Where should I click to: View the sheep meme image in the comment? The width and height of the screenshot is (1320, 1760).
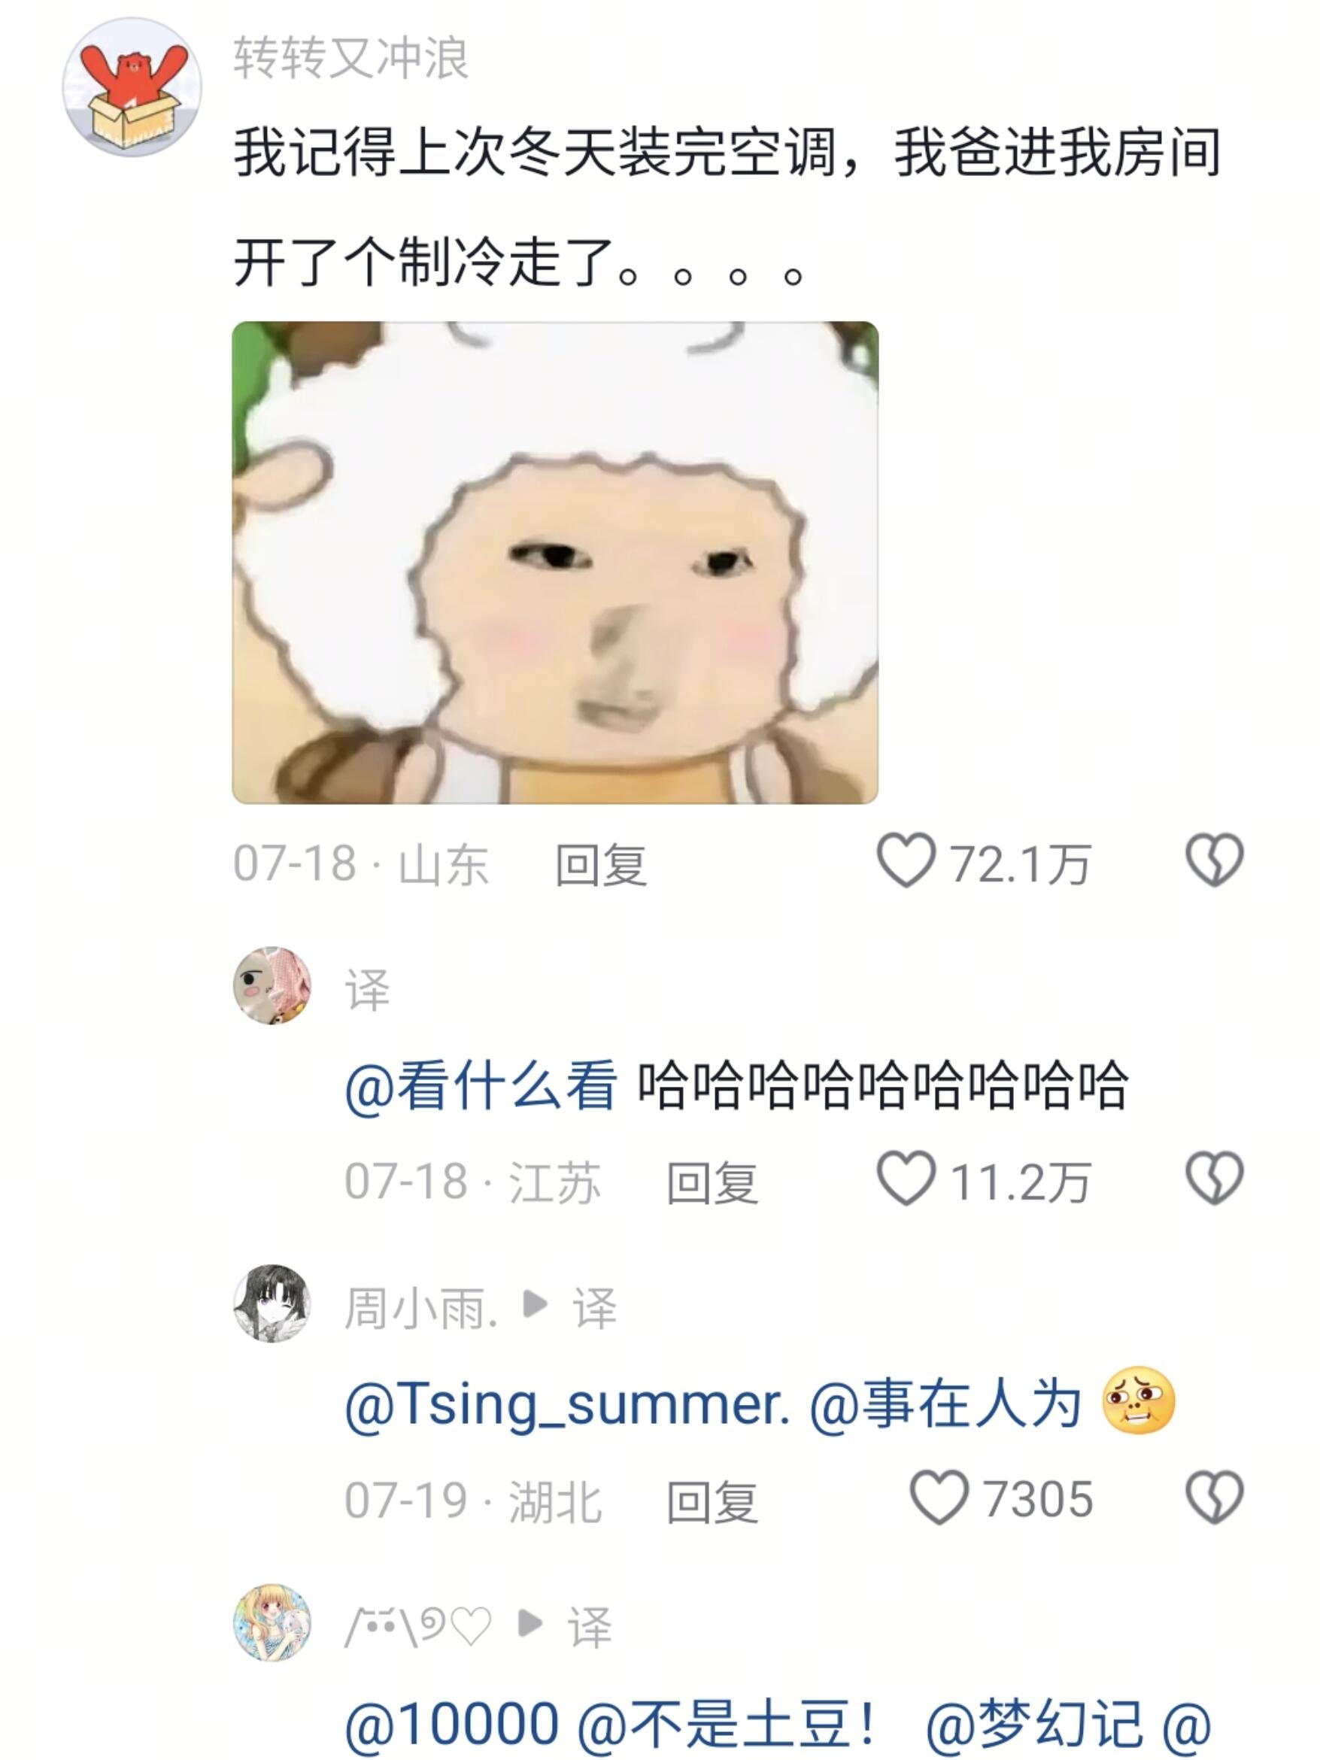coord(555,563)
